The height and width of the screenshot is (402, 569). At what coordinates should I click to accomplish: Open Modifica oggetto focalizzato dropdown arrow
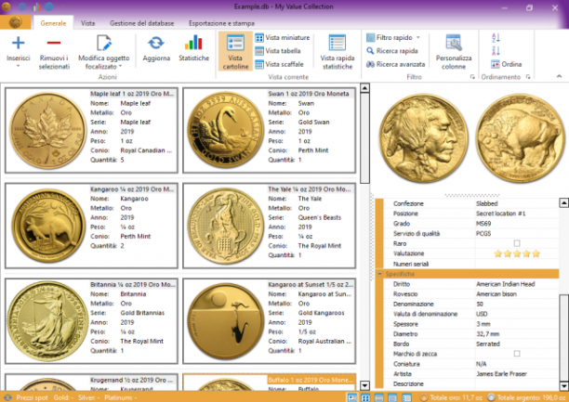click(120, 66)
